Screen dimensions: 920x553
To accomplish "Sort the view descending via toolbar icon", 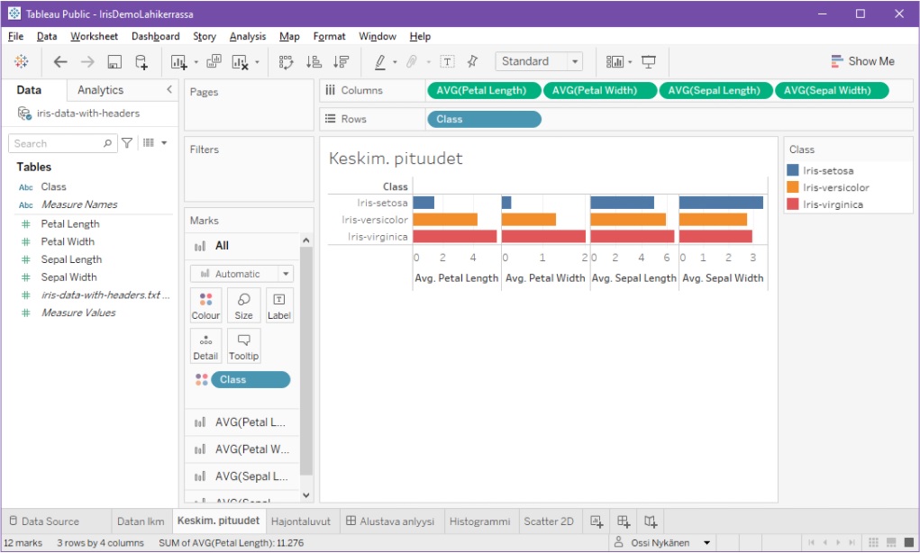I will [340, 61].
